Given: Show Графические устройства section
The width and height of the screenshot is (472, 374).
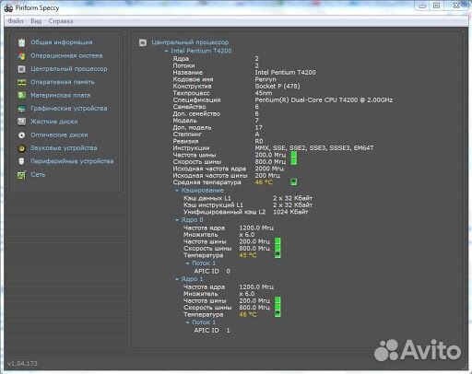Looking at the screenshot, I should coord(69,109).
